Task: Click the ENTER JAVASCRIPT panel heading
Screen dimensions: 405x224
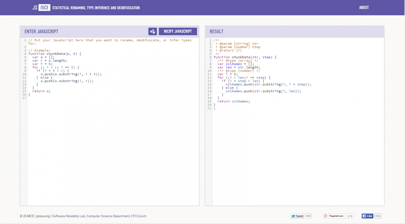Action: [42, 32]
